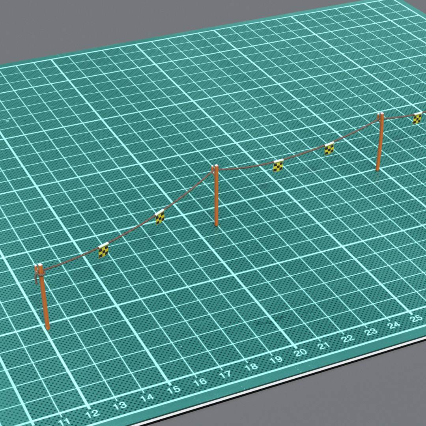Click the checkered flag cut off at right edge

(x=418, y=118)
